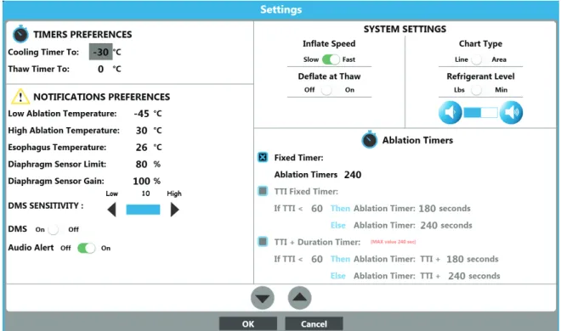This screenshot has height=331, width=561.
Task: Select Diaphragm Sensor Gain value 100
Action: point(141,181)
